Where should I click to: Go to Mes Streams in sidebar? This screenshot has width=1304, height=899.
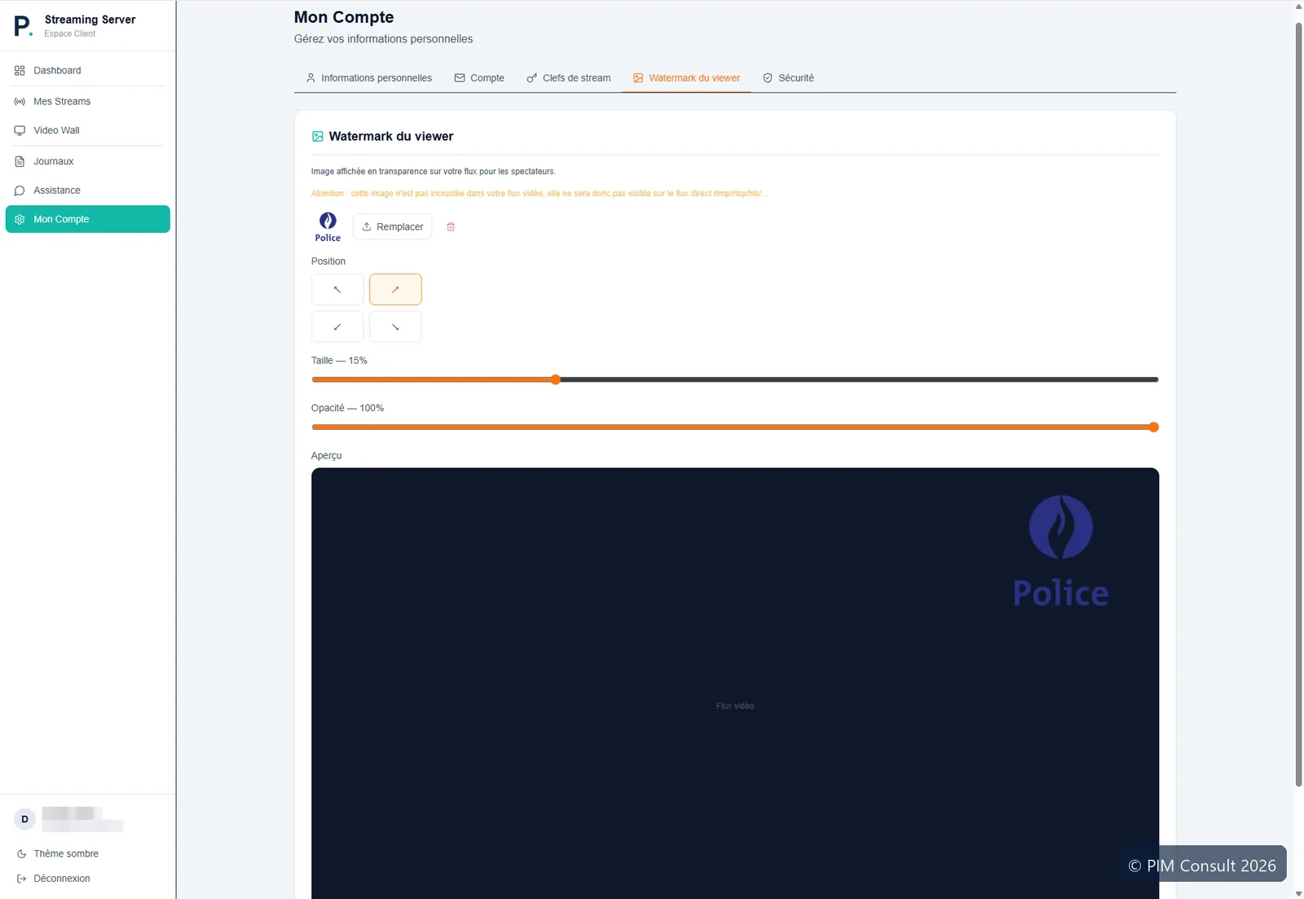point(87,101)
